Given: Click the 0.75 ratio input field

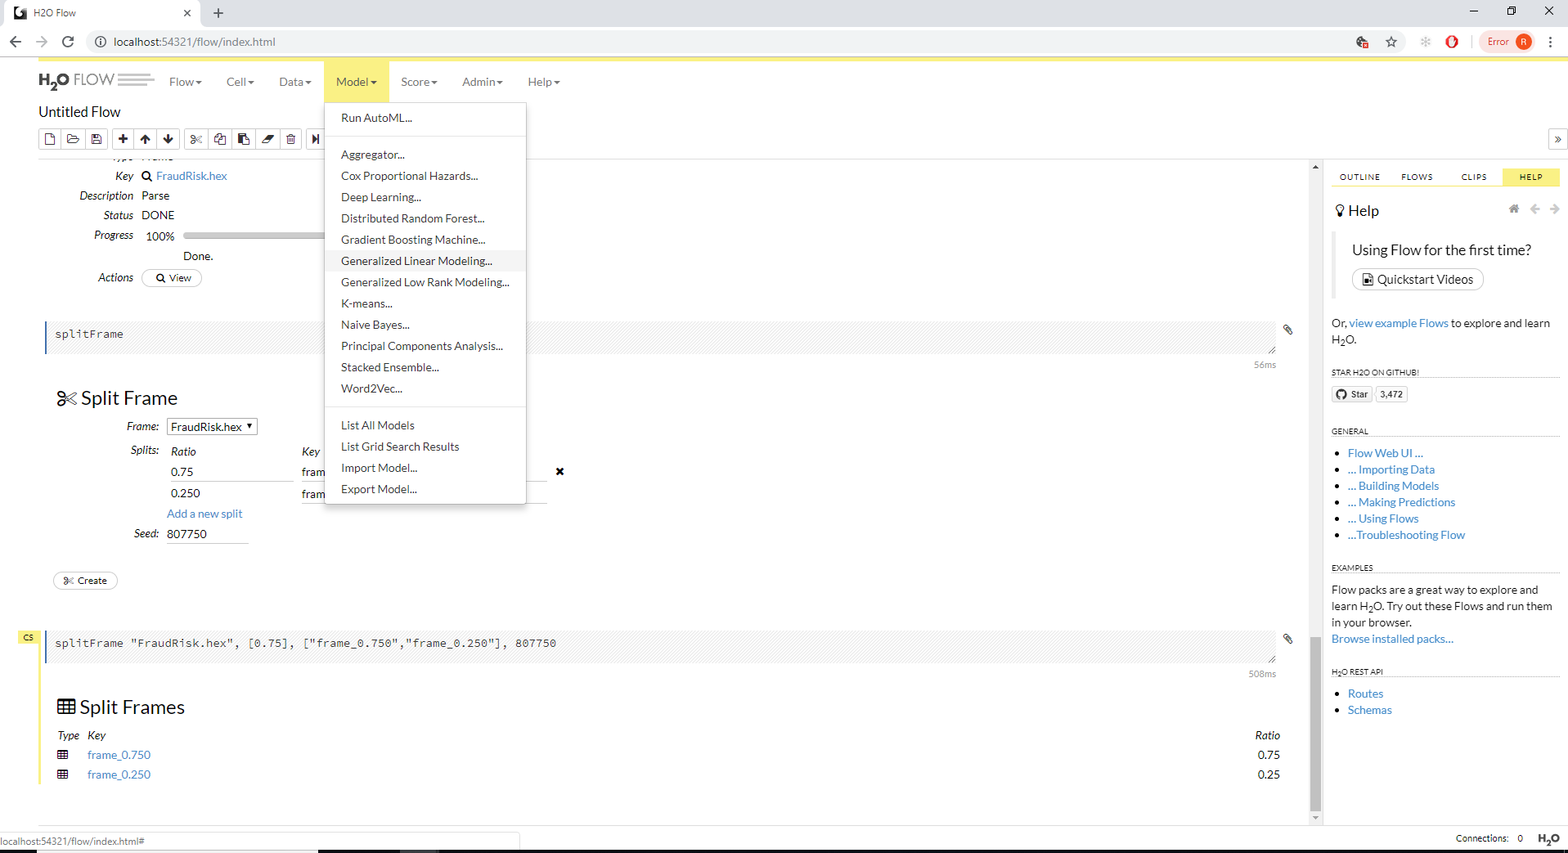Looking at the screenshot, I should pyautogui.click(x=231, y=472).
